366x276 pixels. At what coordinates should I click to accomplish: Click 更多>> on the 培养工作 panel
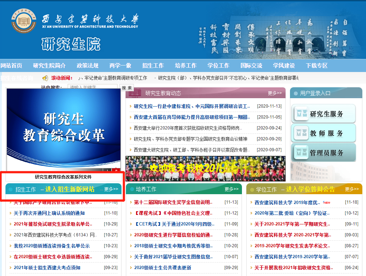pos(231,189)
